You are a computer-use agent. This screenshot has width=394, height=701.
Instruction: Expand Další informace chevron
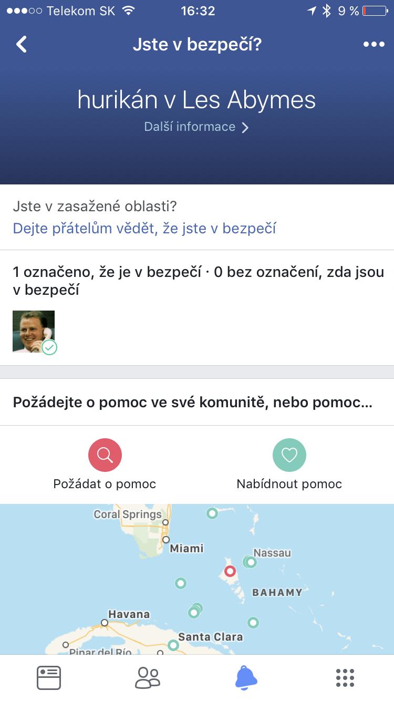pyautogui.click(x=245, y=127)
